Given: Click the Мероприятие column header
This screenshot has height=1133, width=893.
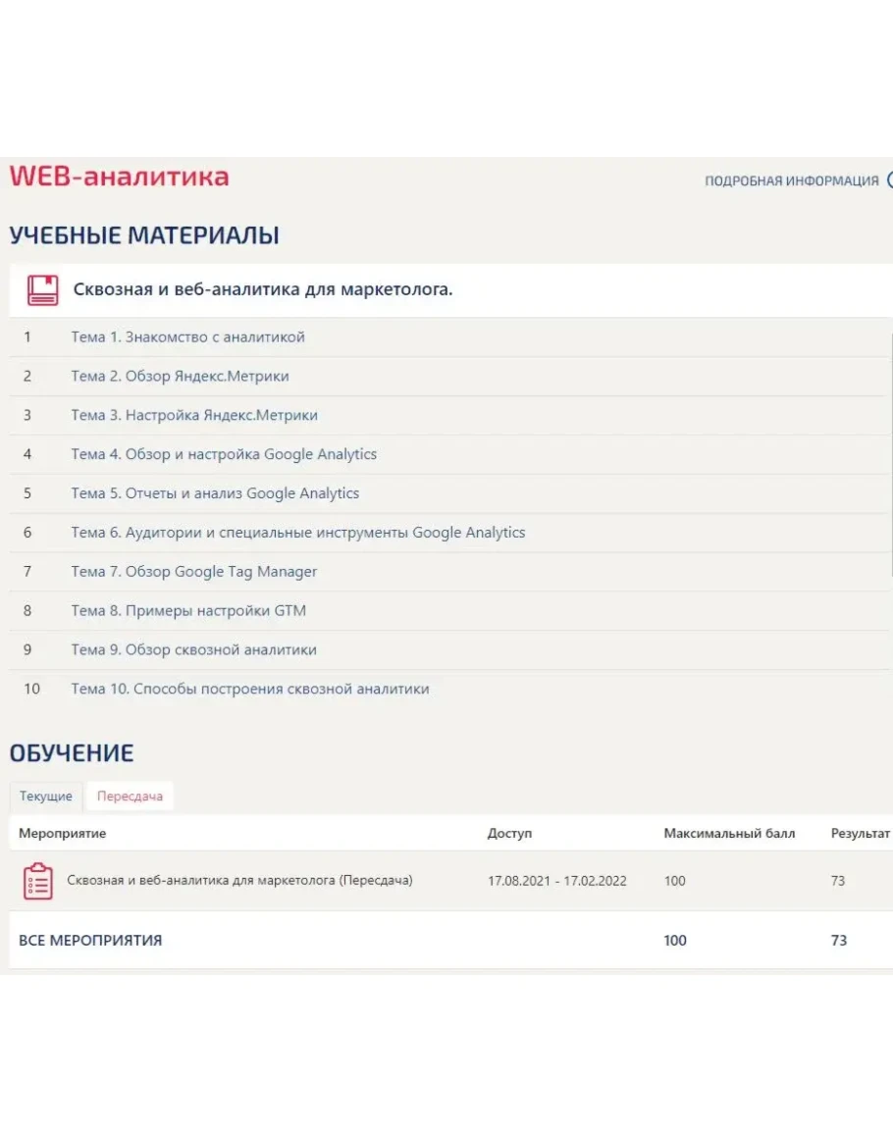Looking at the screenshot, I should point(63,834).
